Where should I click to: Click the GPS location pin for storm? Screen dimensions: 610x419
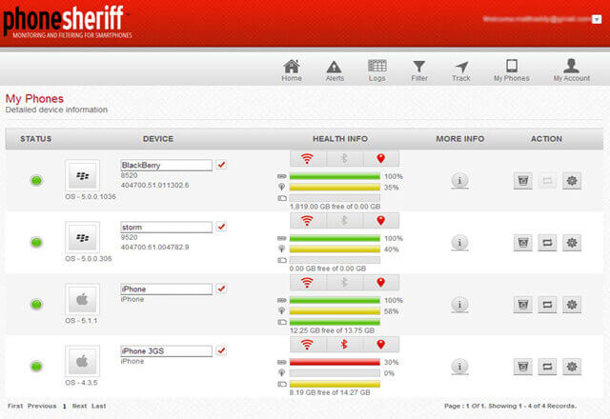point(380,220)
